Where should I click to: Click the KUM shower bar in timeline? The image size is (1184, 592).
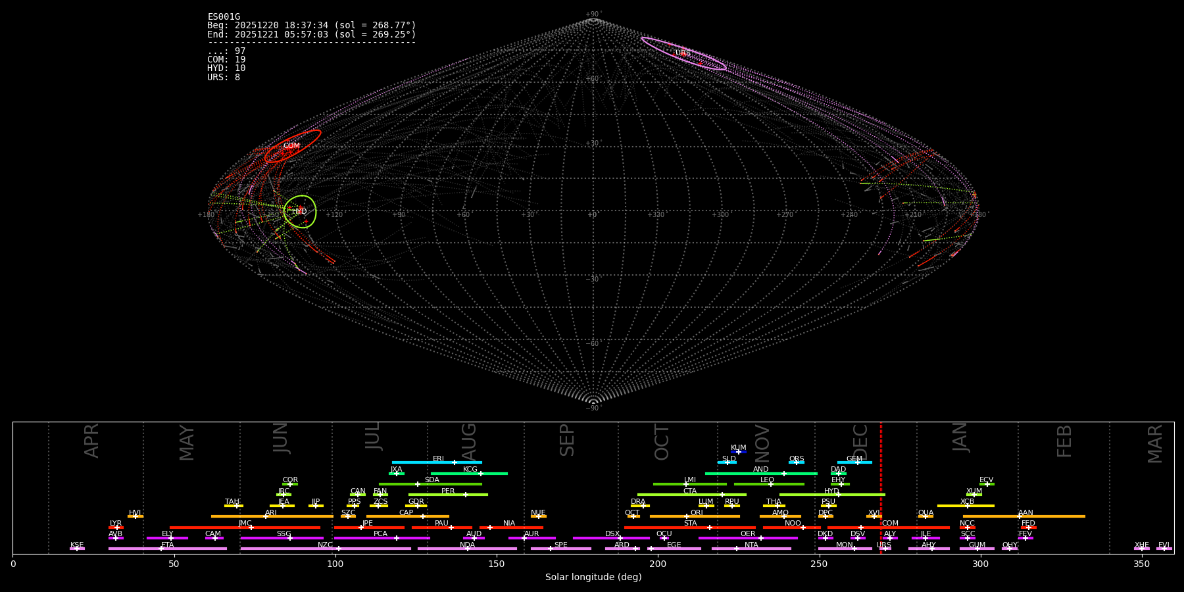click(739, 452)
